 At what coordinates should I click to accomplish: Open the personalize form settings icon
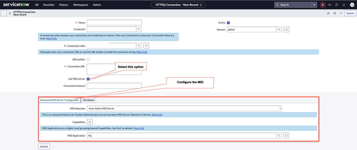(335, 13)
